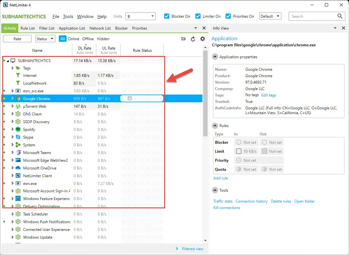The width and height of the screenshot is (349, 255).
Task: Collapse the Rules section
Action: 215,126
